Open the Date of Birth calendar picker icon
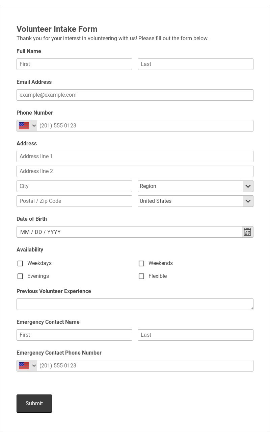Screen dimensions: 270x432 [247, 232]
